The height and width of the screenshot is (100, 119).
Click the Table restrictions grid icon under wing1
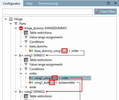click(x=26, y=60)
